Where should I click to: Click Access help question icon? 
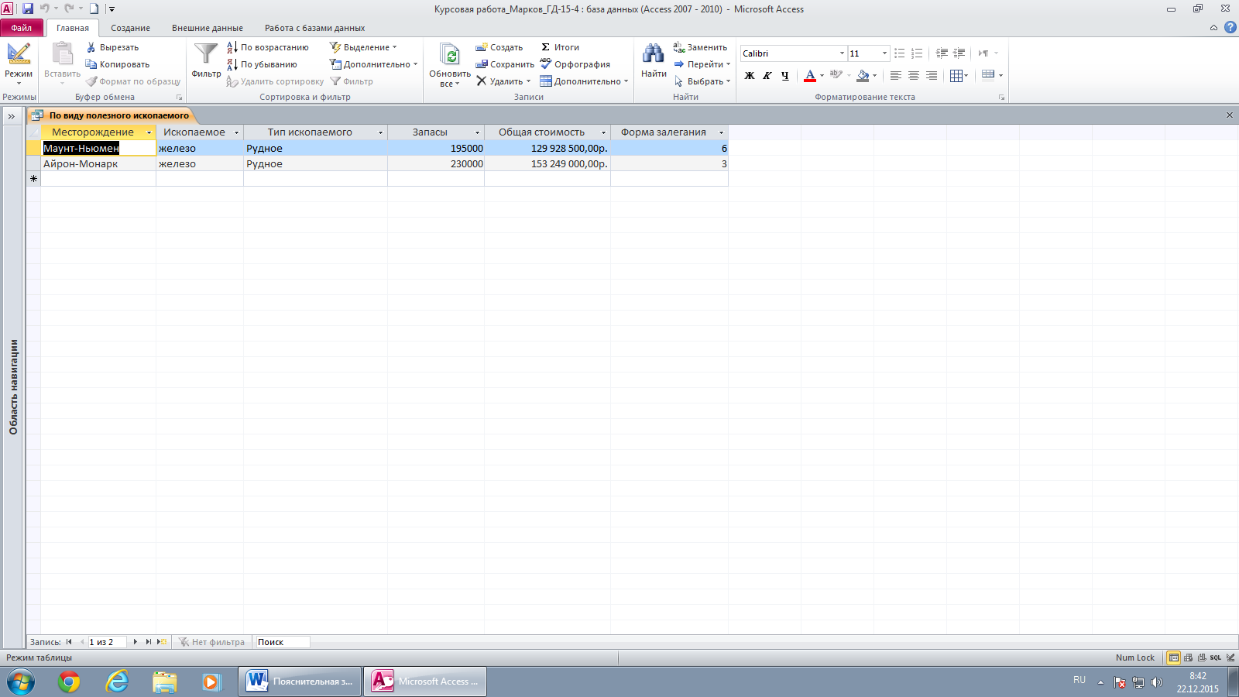pos(1230,28)
